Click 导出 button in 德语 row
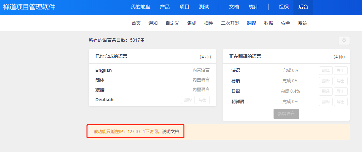 (x=341, y=81)
